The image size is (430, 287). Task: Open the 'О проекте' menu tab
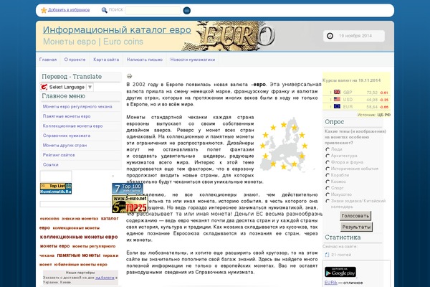[x=75, y=60]
